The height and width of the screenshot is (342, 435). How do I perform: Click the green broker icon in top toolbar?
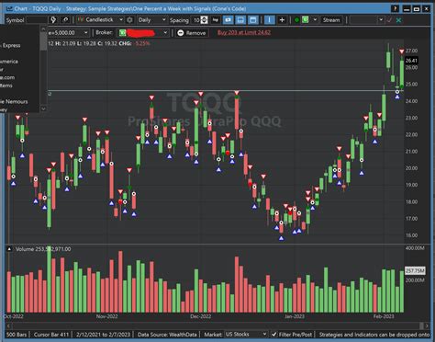pos(306,20)
